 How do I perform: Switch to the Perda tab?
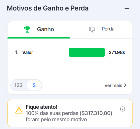coord(101,30)
